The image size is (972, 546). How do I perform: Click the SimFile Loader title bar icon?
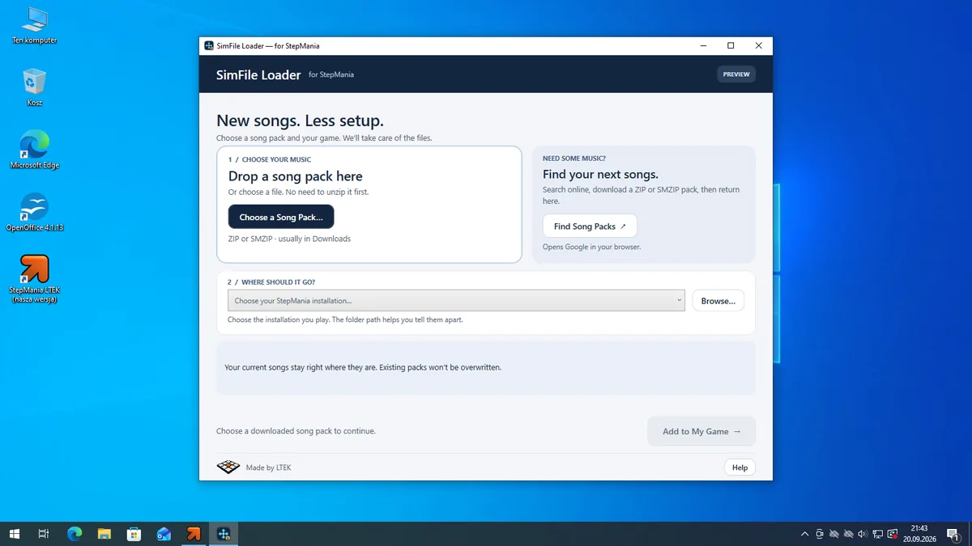pyautogui.click(x=209, y=46)
